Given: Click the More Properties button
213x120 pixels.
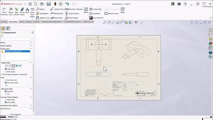Looking at the screenshot, I should [x=16, y=114].
